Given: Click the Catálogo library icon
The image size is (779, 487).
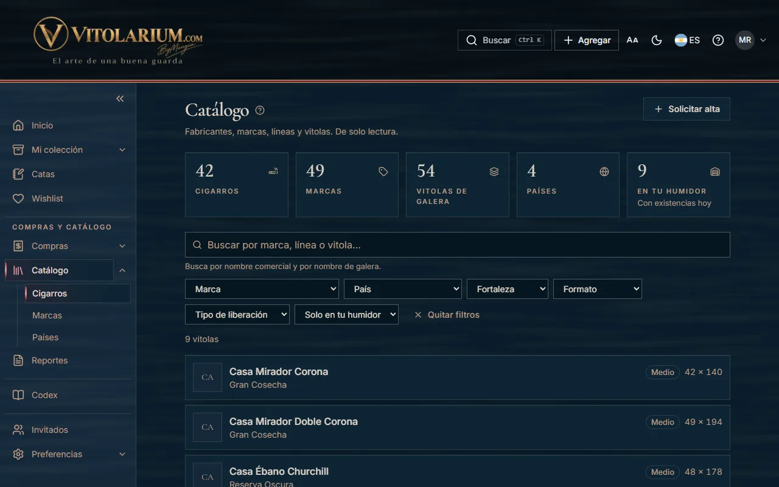Looking at the screenshot, I should coord(18,270).
